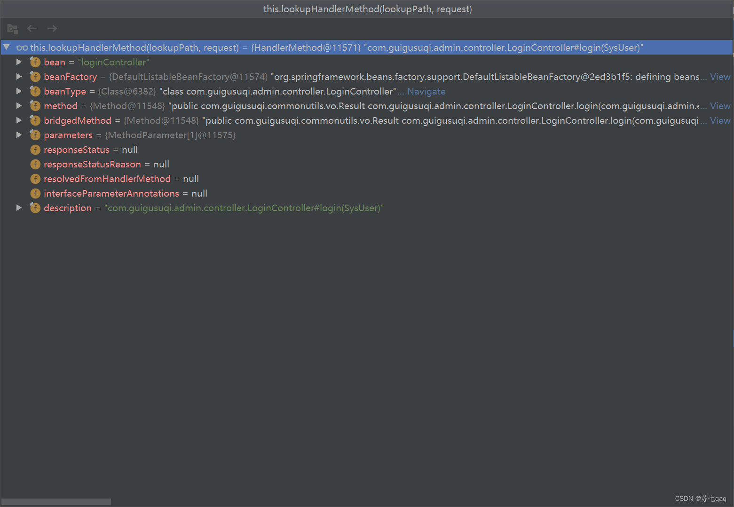734x507 pixels.
Task: Expand the bean tree node
Action: coord(19,62)
